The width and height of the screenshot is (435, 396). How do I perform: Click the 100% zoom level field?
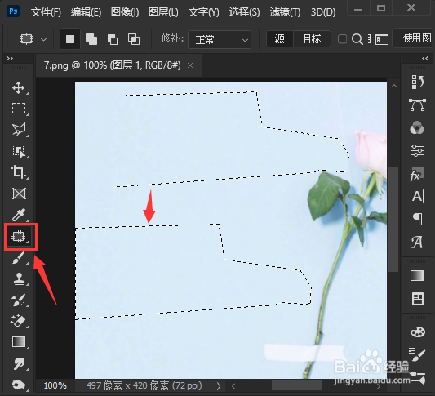point(55,385)
